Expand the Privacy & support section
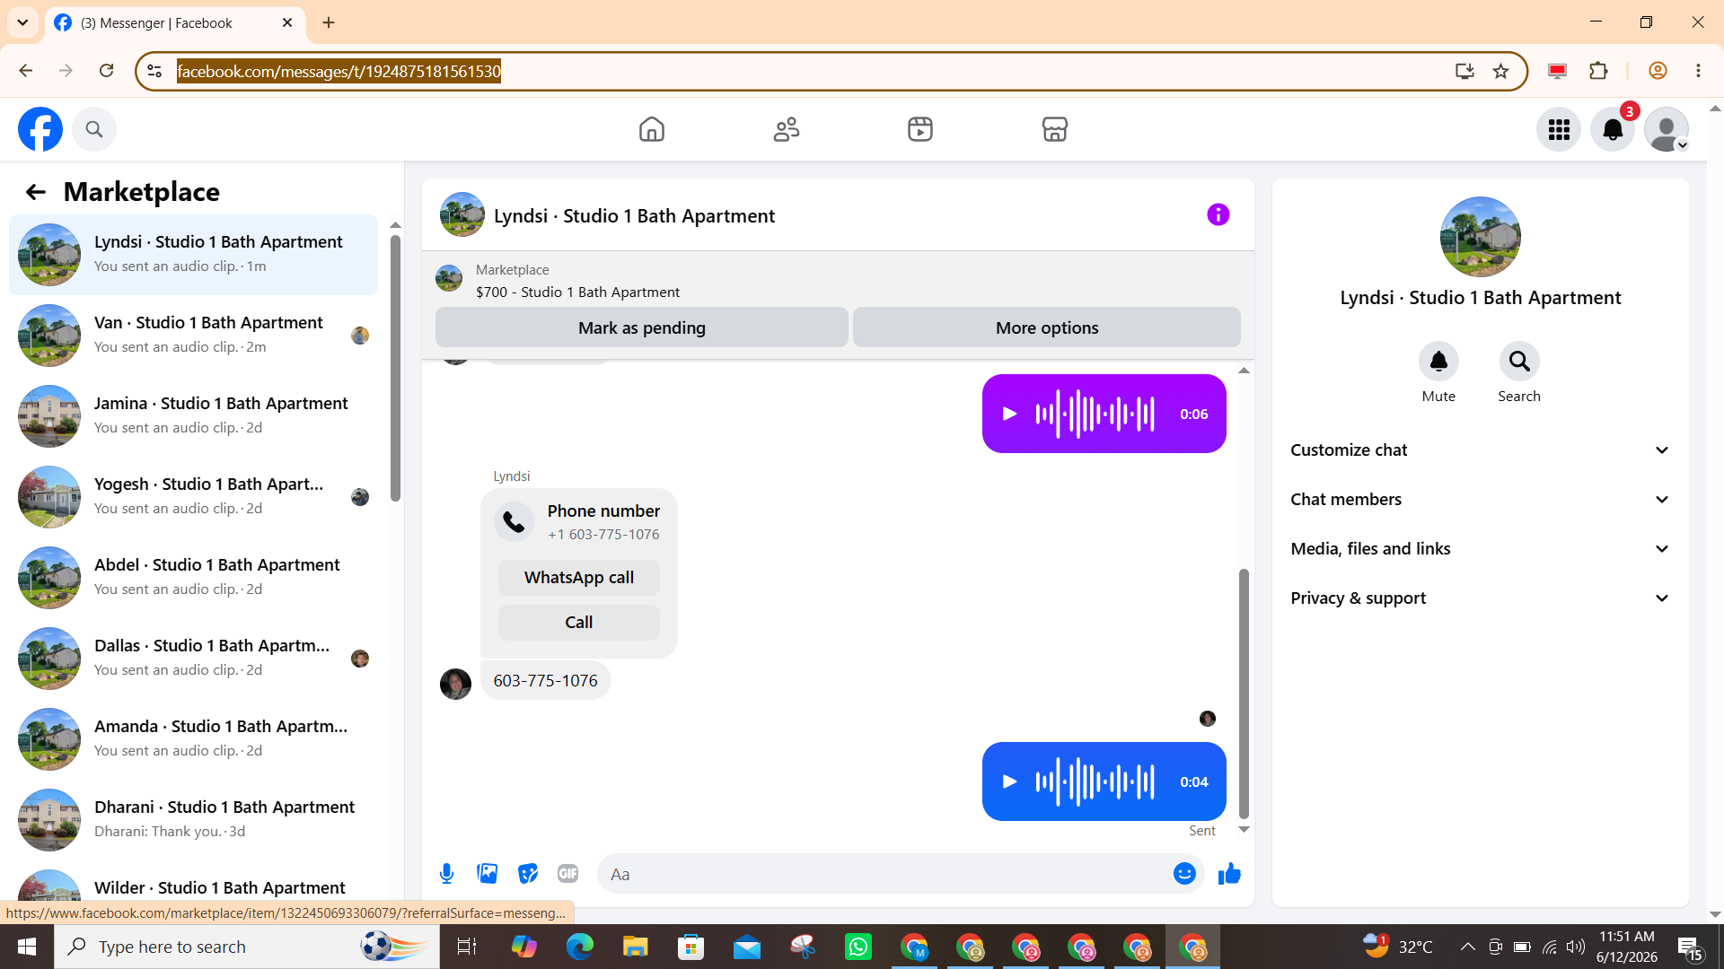The width and height of the screenshot is (1724, 969). coord(1481,598)
